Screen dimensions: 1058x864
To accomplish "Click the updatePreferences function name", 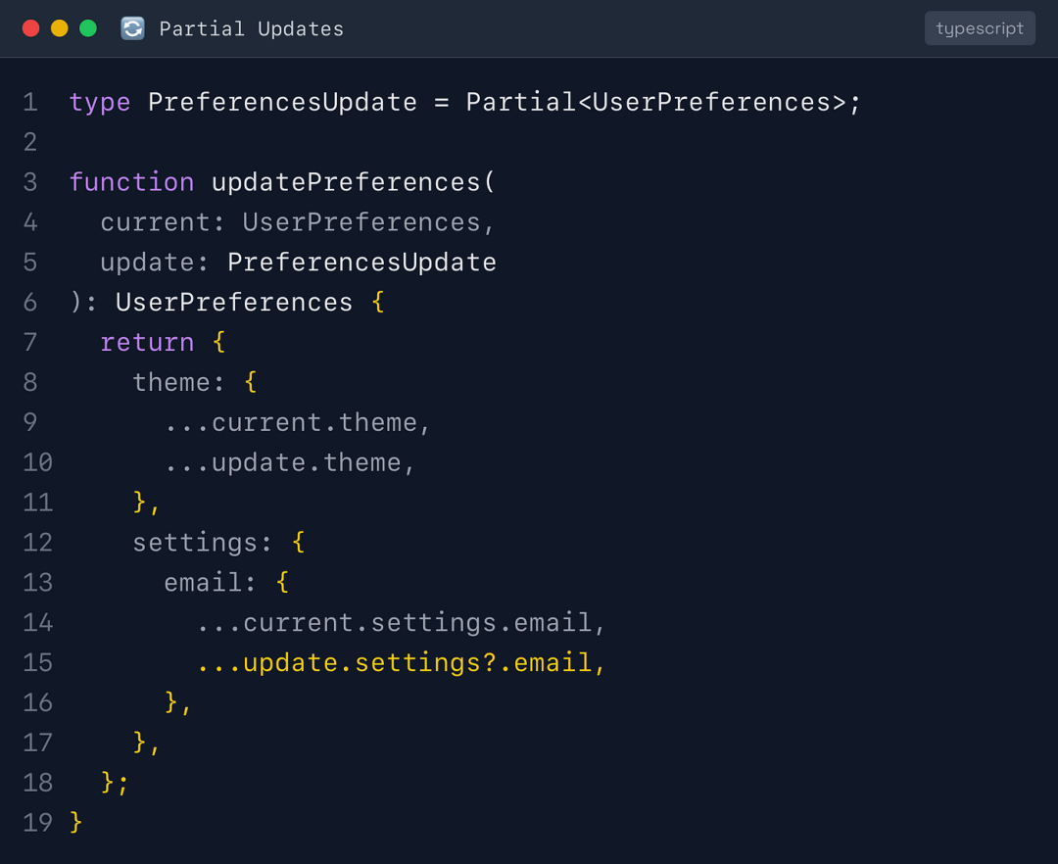I will [x=347, y=182].
